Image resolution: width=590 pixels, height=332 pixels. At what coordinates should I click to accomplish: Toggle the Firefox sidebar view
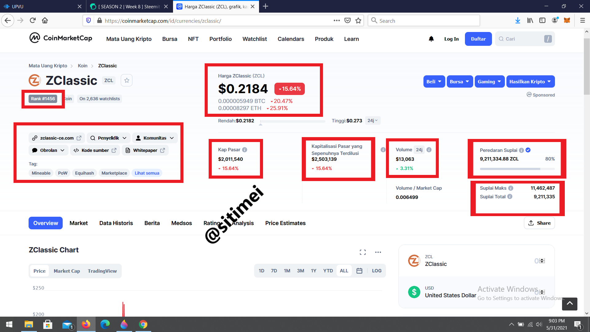click(x=542, y=21)
